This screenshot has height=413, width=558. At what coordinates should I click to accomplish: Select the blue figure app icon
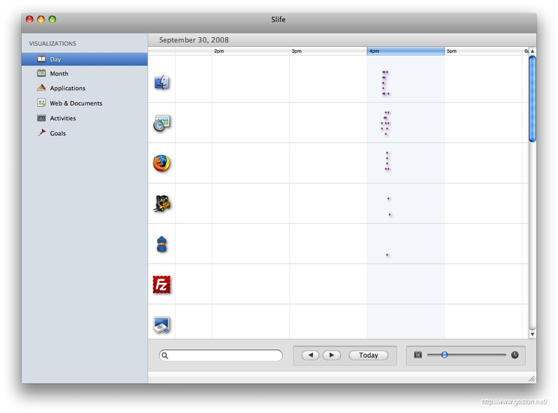pos(161,244)
